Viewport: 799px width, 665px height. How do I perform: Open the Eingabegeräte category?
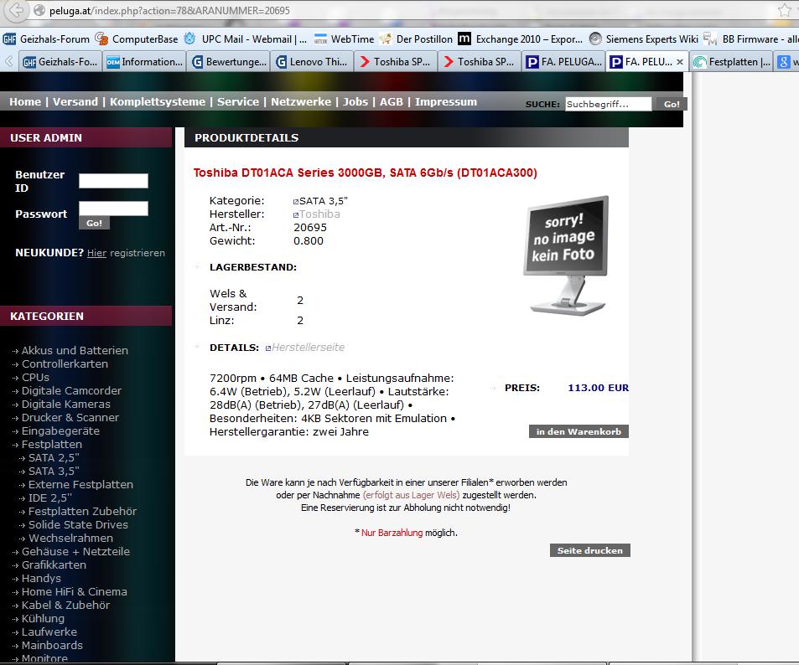point(60,430)
